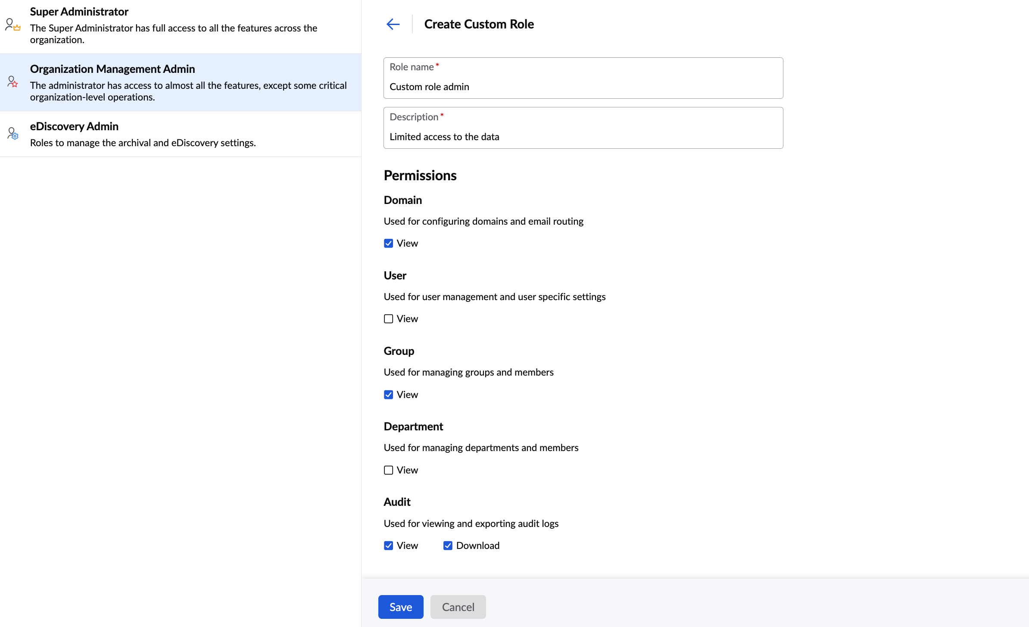The width and height of the screenshot is (1029, 627).
Task: Click the Permissions section heading
Action: (420, 176)
